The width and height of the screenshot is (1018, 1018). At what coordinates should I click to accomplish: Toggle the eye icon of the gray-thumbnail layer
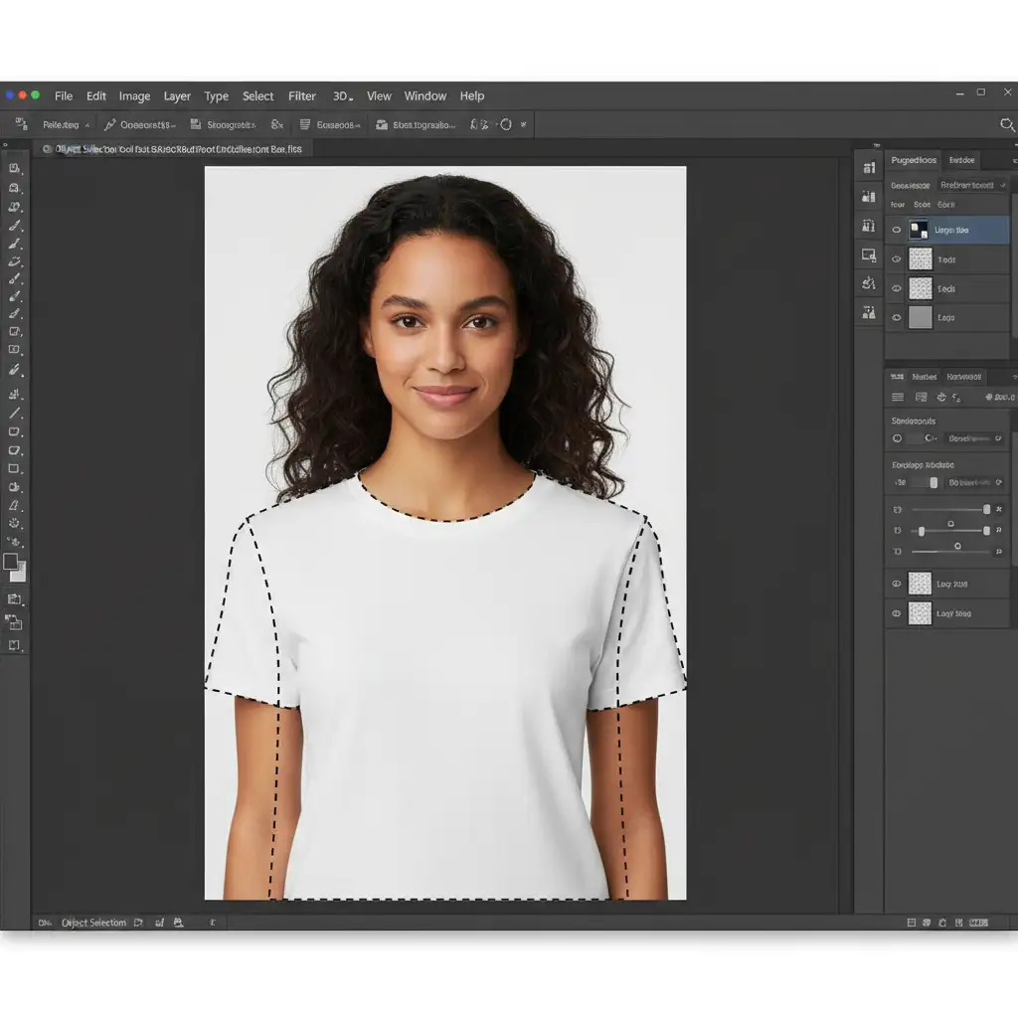(897, 318)
